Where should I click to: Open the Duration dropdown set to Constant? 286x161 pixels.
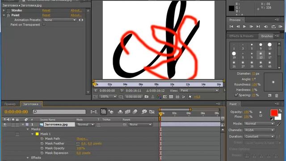259,136
